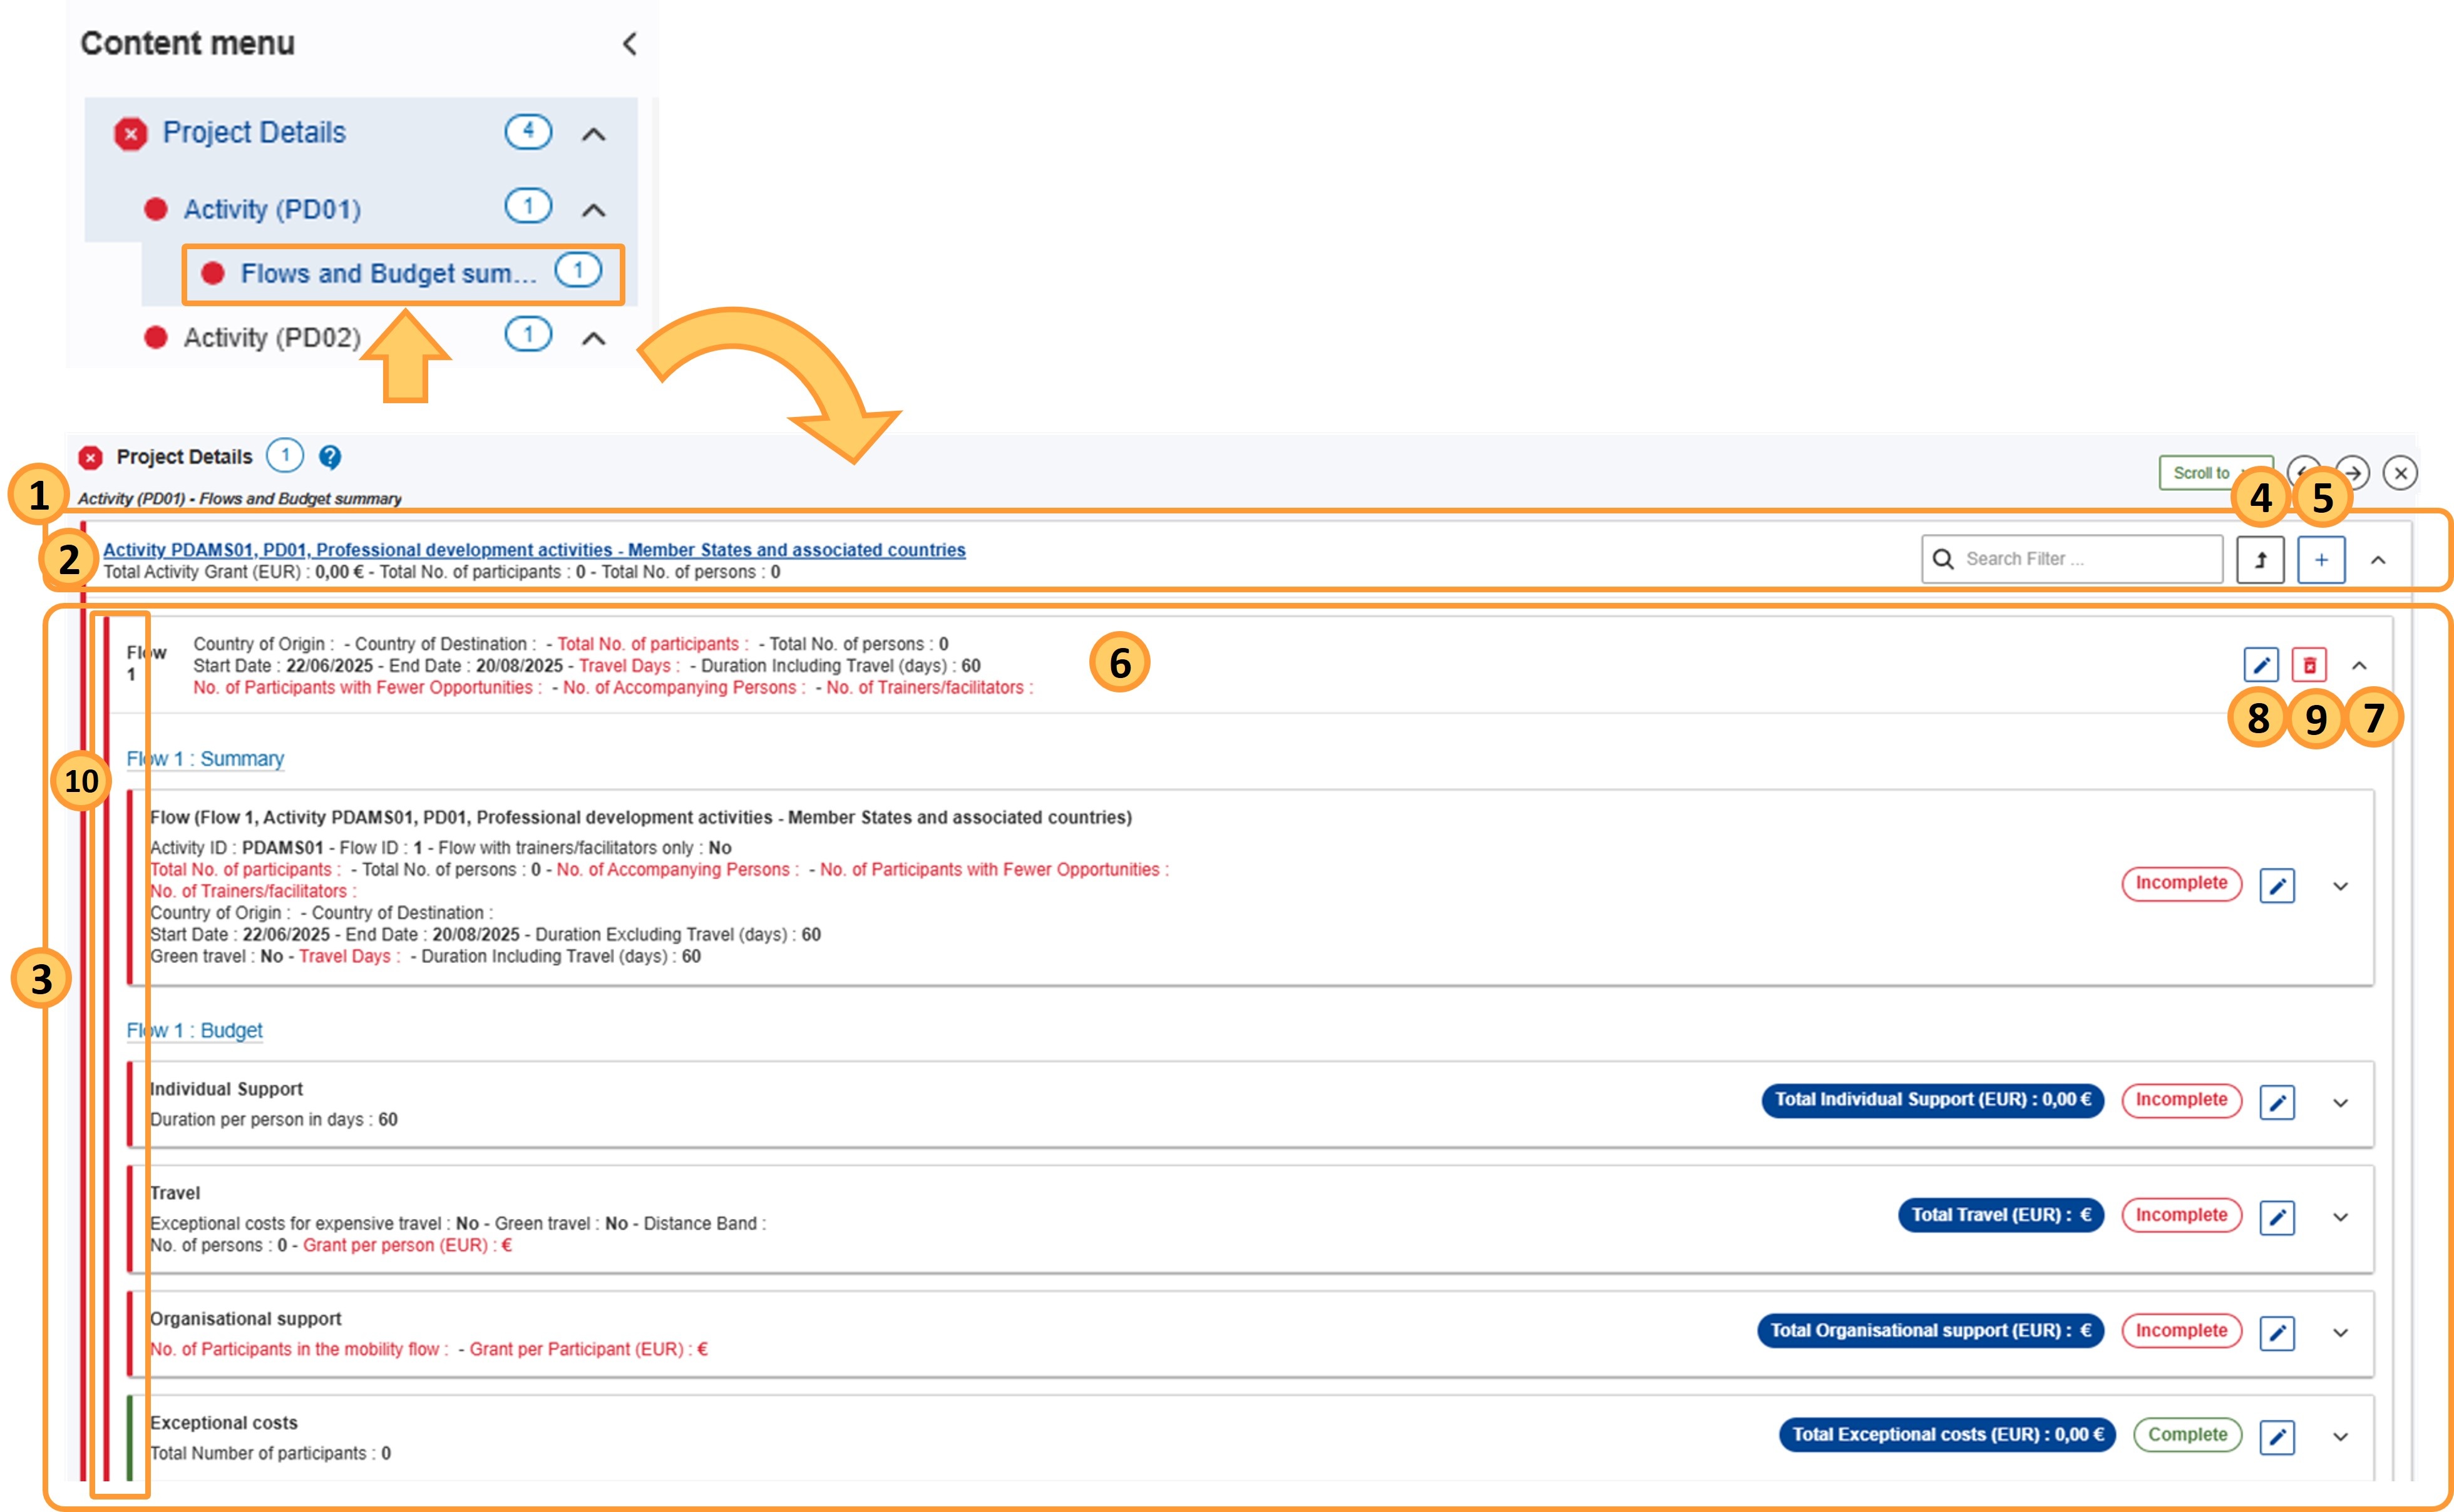
Task: Click the Total Individual Support (EUR) badge
Action: [x=1933, y=1100]
